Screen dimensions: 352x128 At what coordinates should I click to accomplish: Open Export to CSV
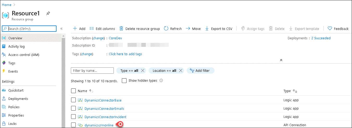coord(219,29)
